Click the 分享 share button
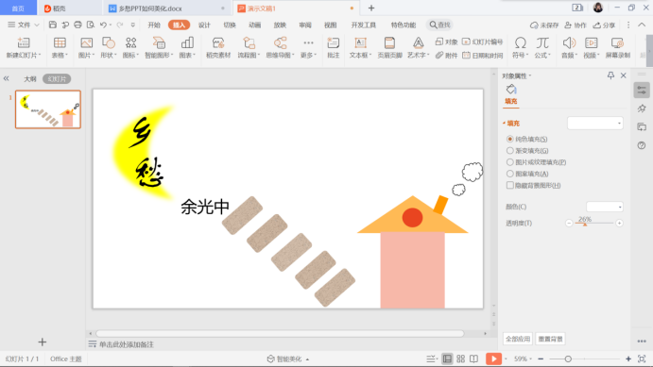Image resolution: width=653 pixels, height=367 pixels. click(x=604, y=25)
